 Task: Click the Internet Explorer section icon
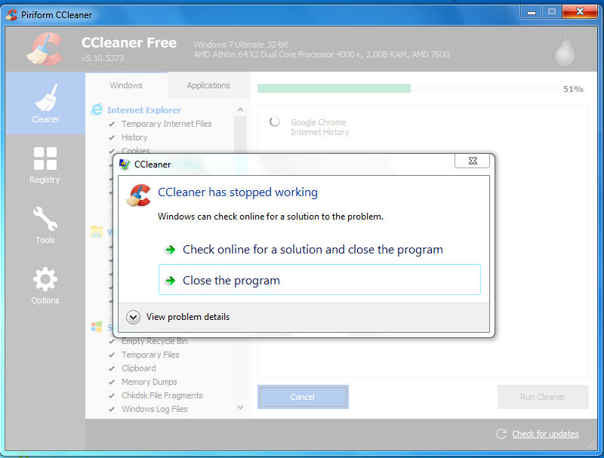(97, 110)
